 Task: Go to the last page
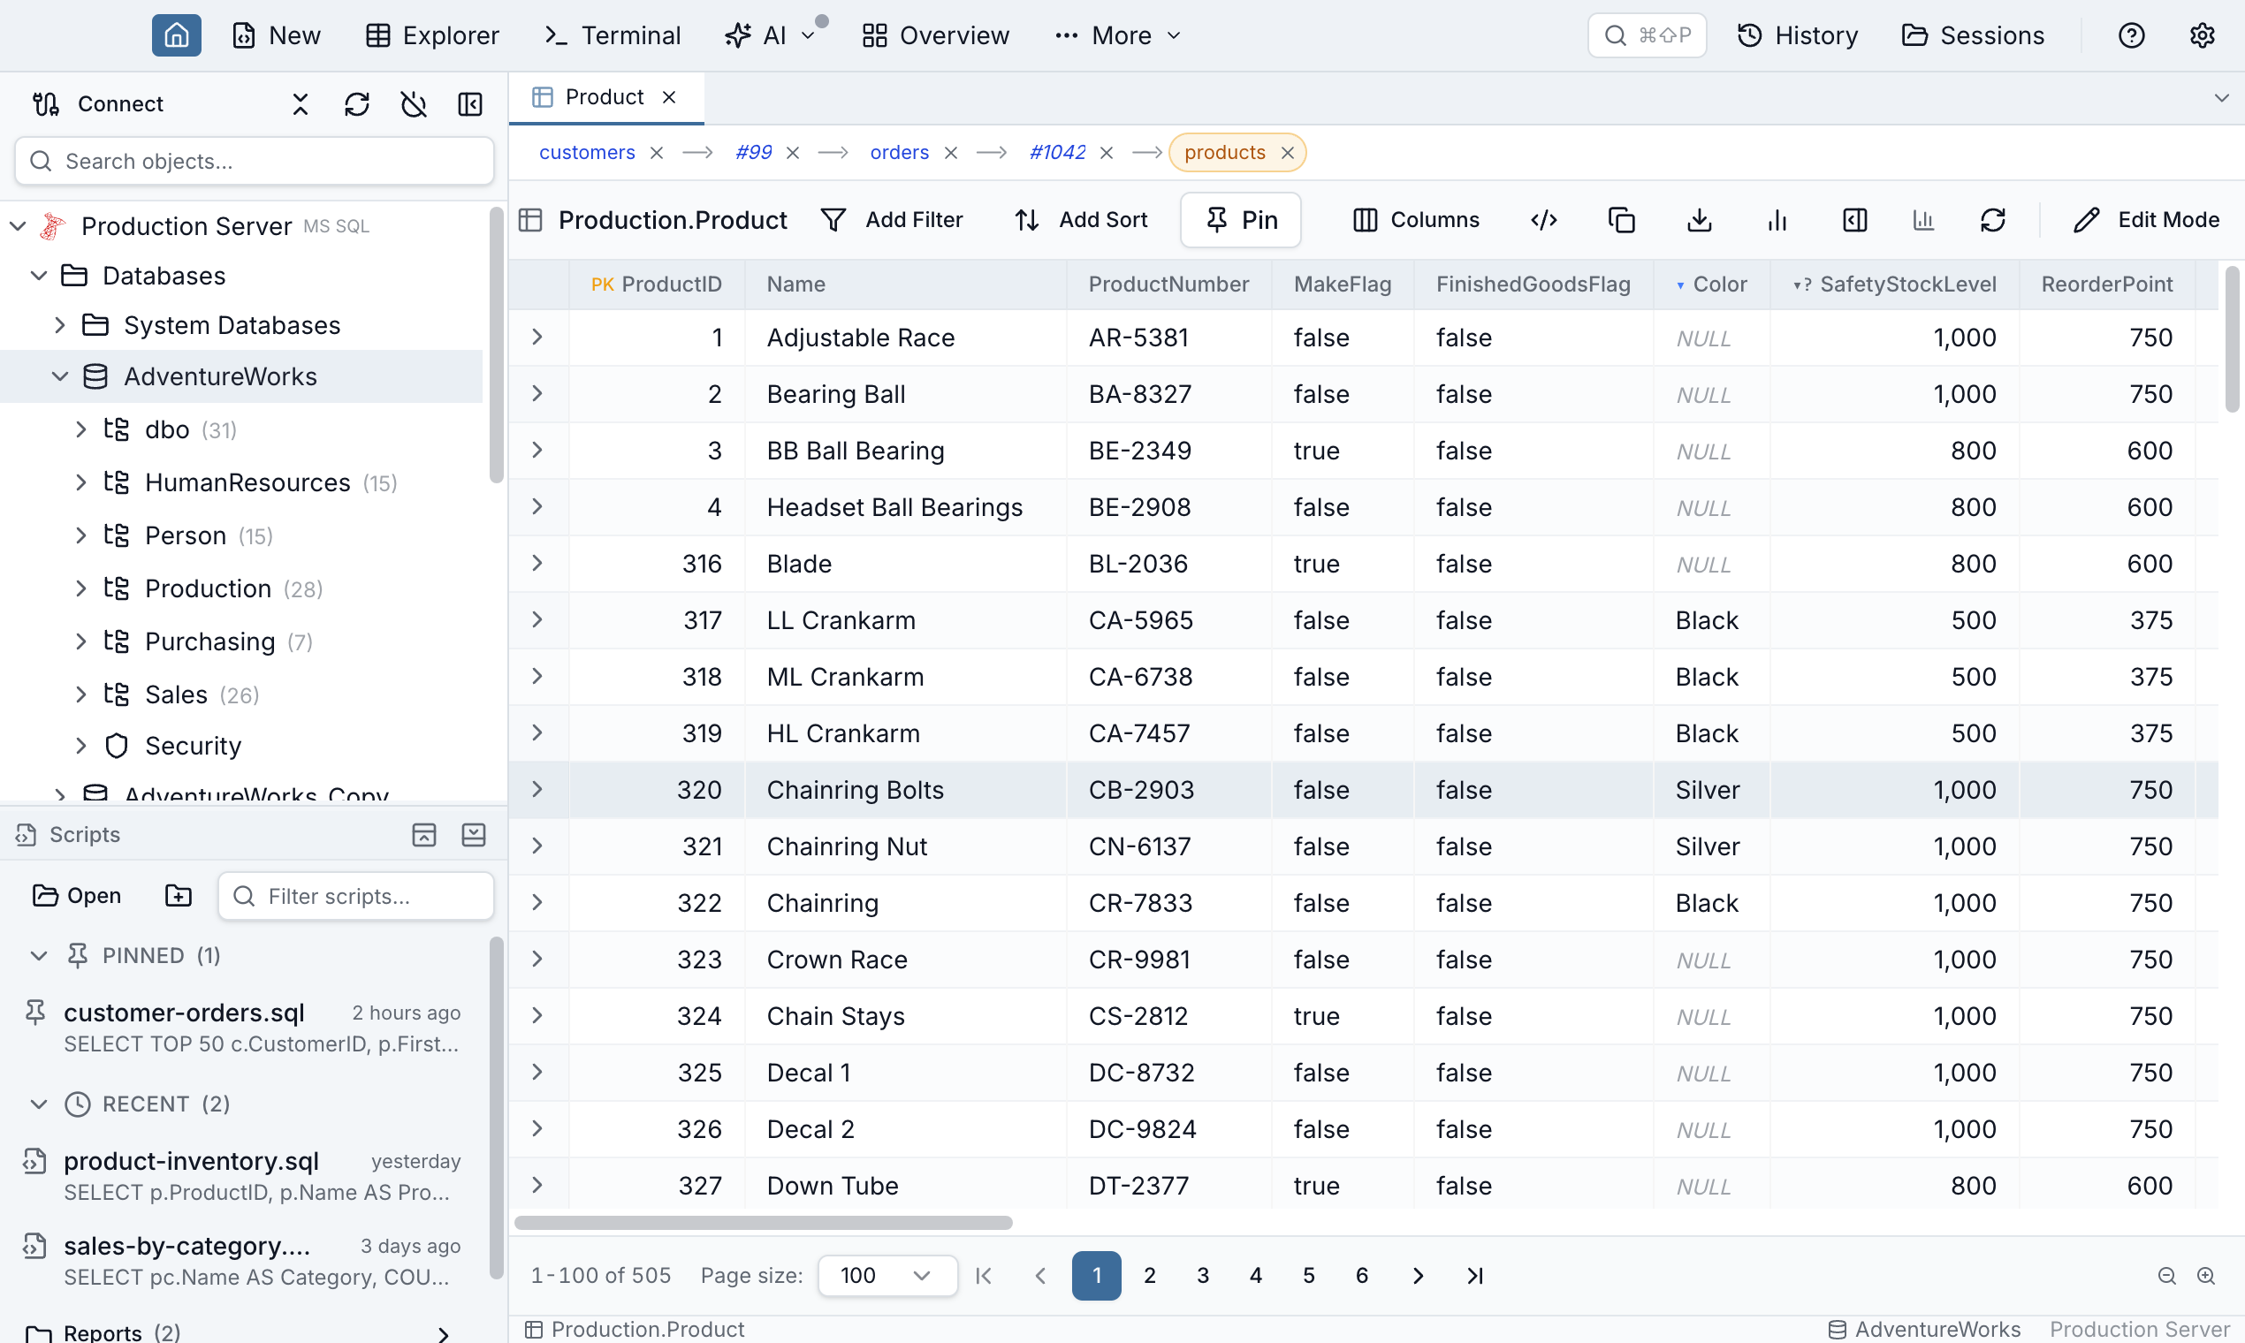pos(1474,1275)
